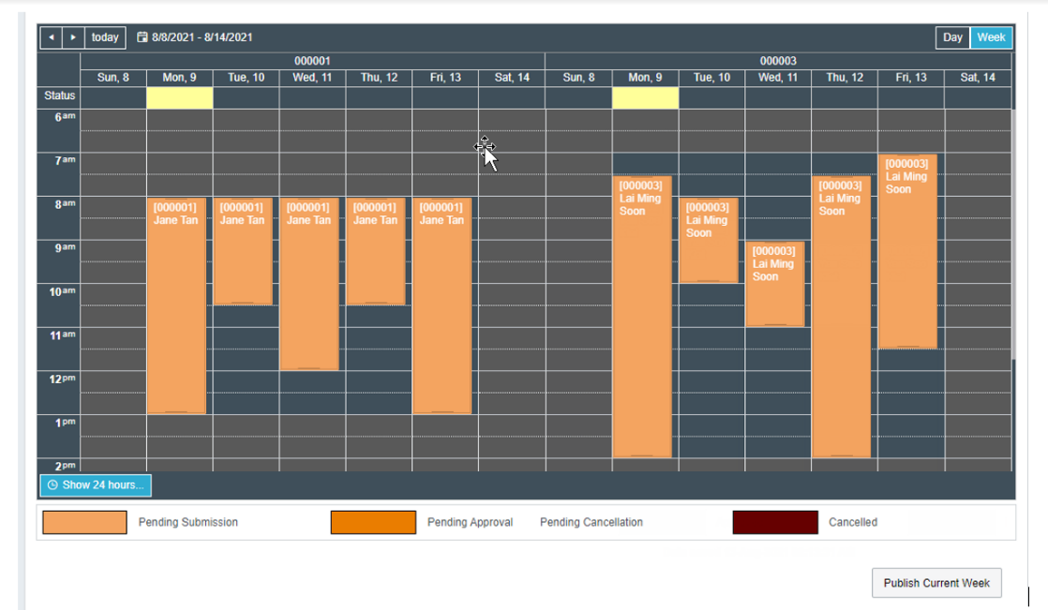Select employee 000001 group header
This screenshot has height=610, width=1048.
(312, 61)
